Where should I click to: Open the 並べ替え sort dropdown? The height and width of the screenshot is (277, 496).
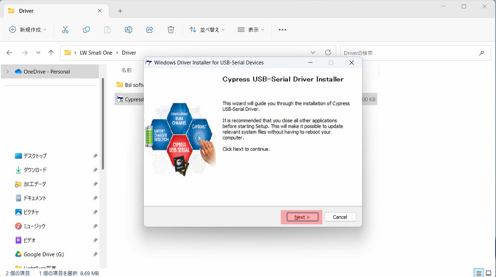tap(207, 30)
